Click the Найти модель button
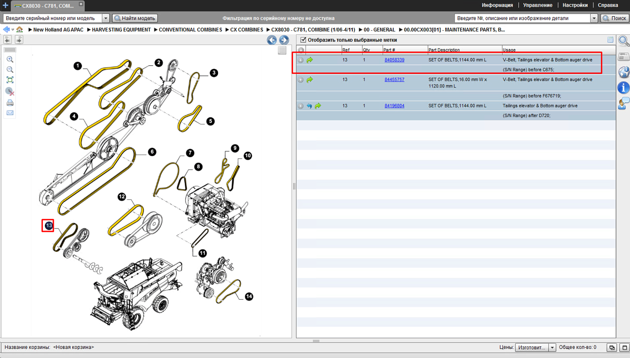630x358 pixels. tap(135, 18)
